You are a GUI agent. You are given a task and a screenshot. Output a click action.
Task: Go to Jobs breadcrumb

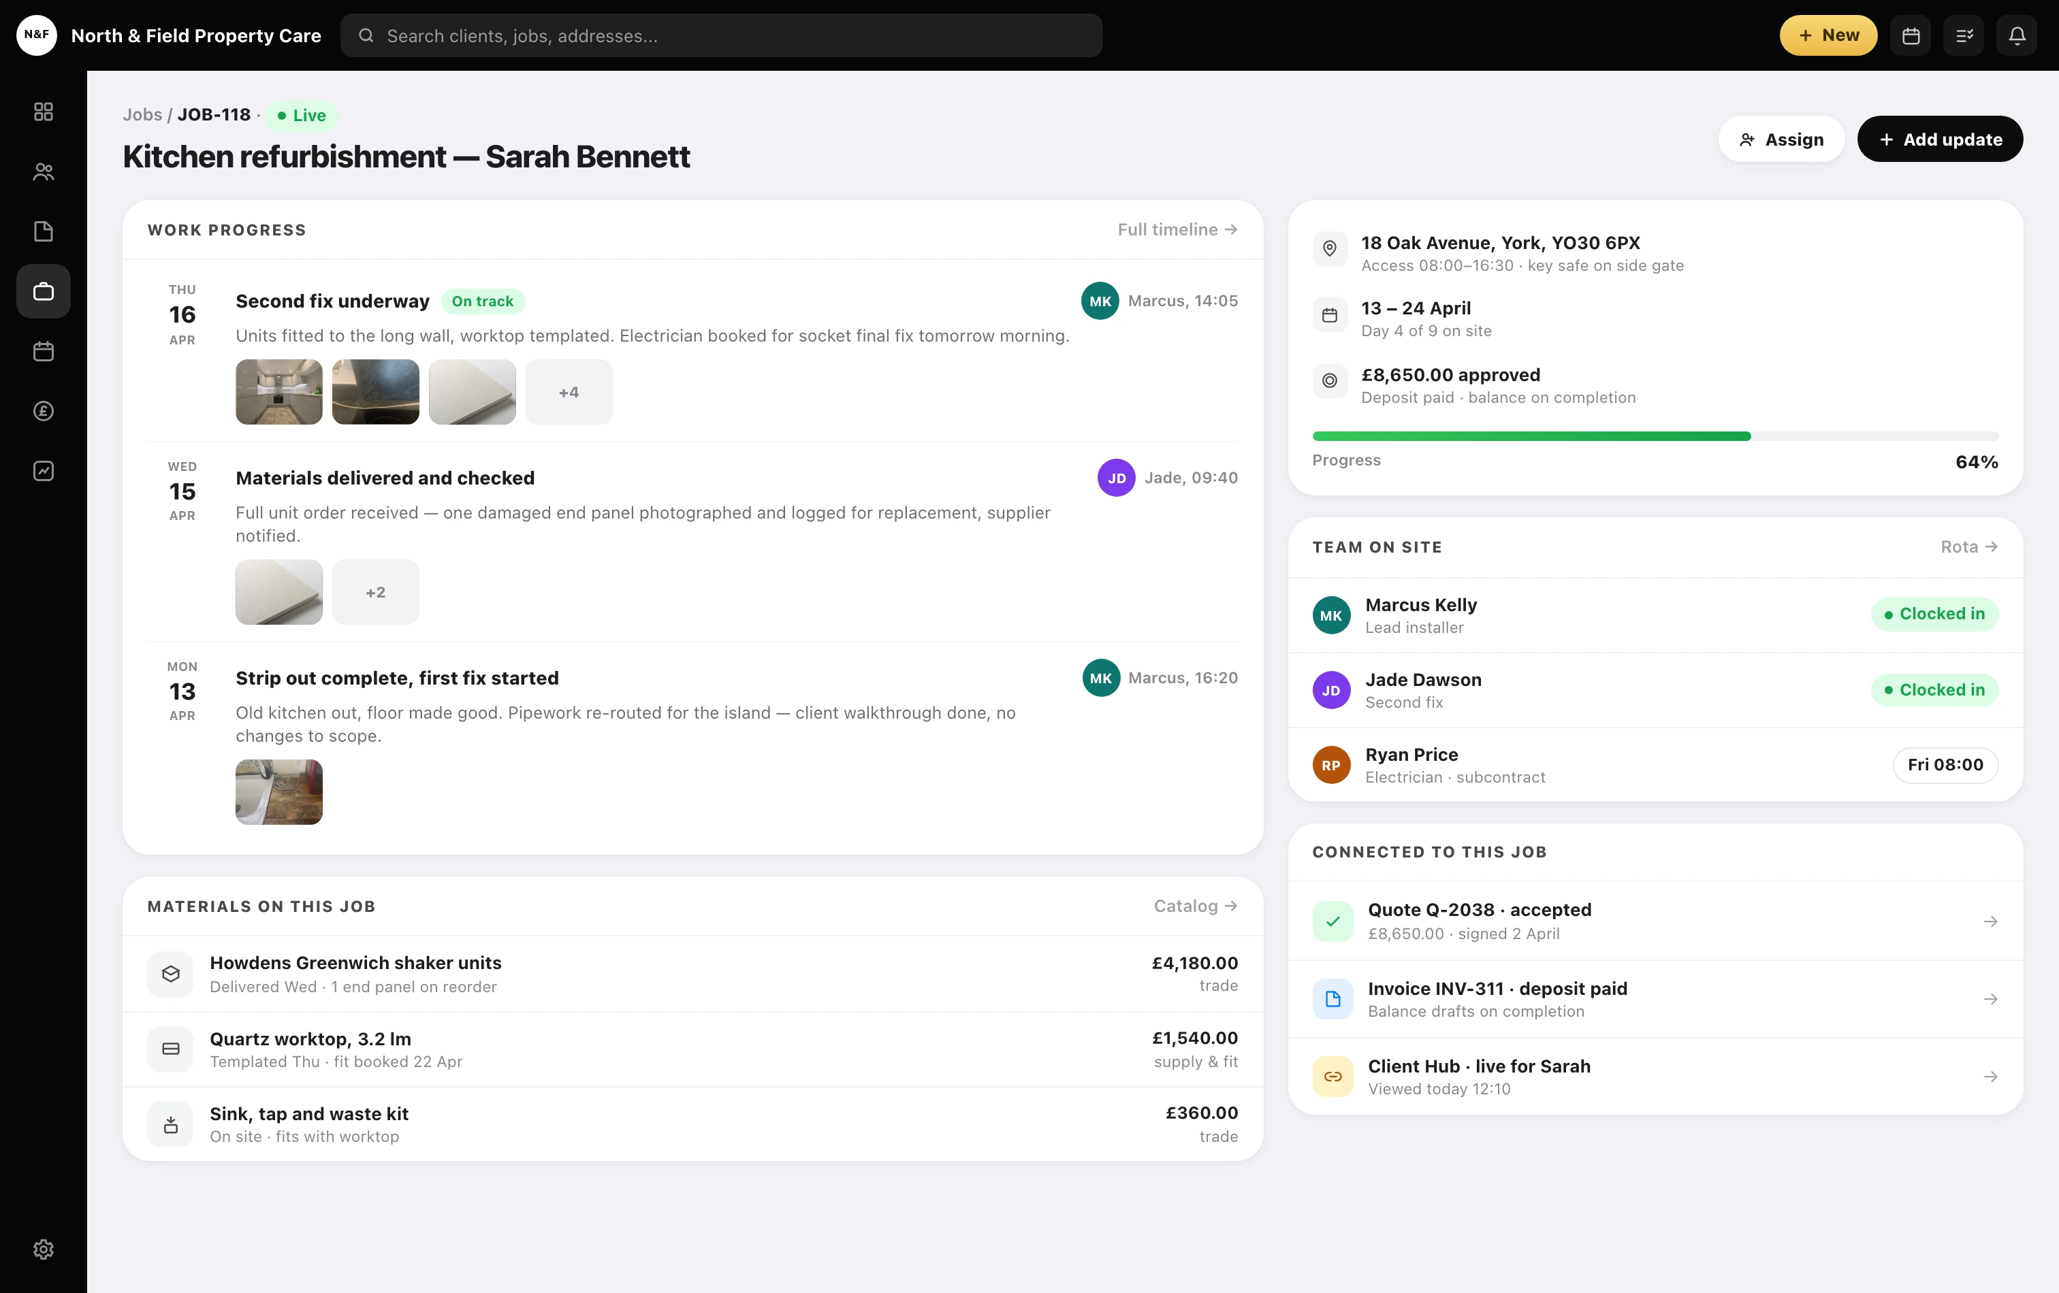click(142, 114)
